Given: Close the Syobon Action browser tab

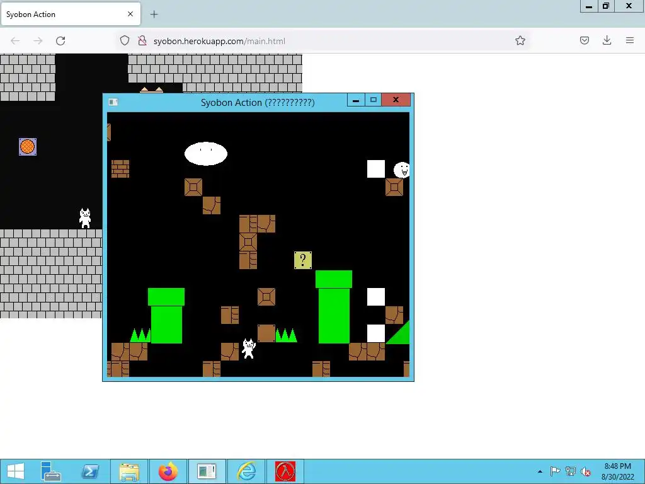Looking at the screenshot, I should (130, 14).
